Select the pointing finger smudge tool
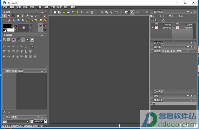199x129 pixels. [x=40, y=20]
